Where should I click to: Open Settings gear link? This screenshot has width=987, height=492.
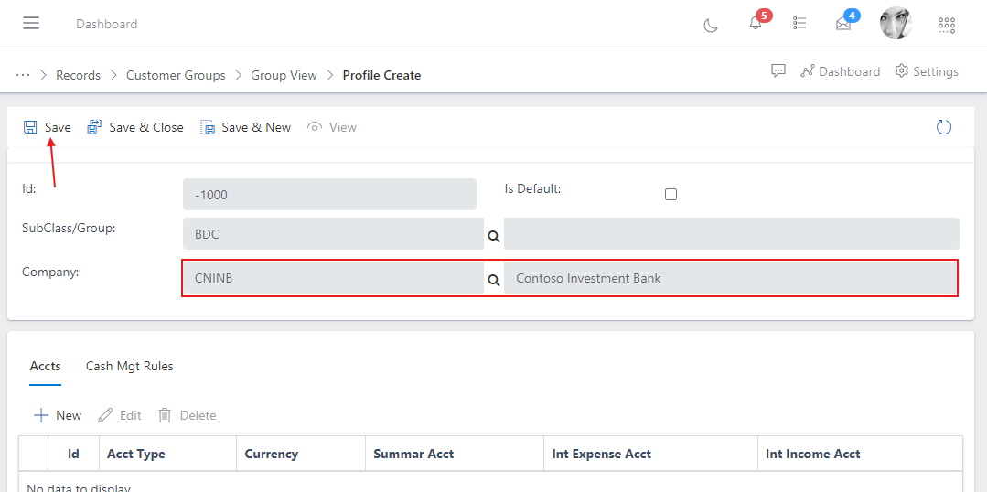(927, 71)
